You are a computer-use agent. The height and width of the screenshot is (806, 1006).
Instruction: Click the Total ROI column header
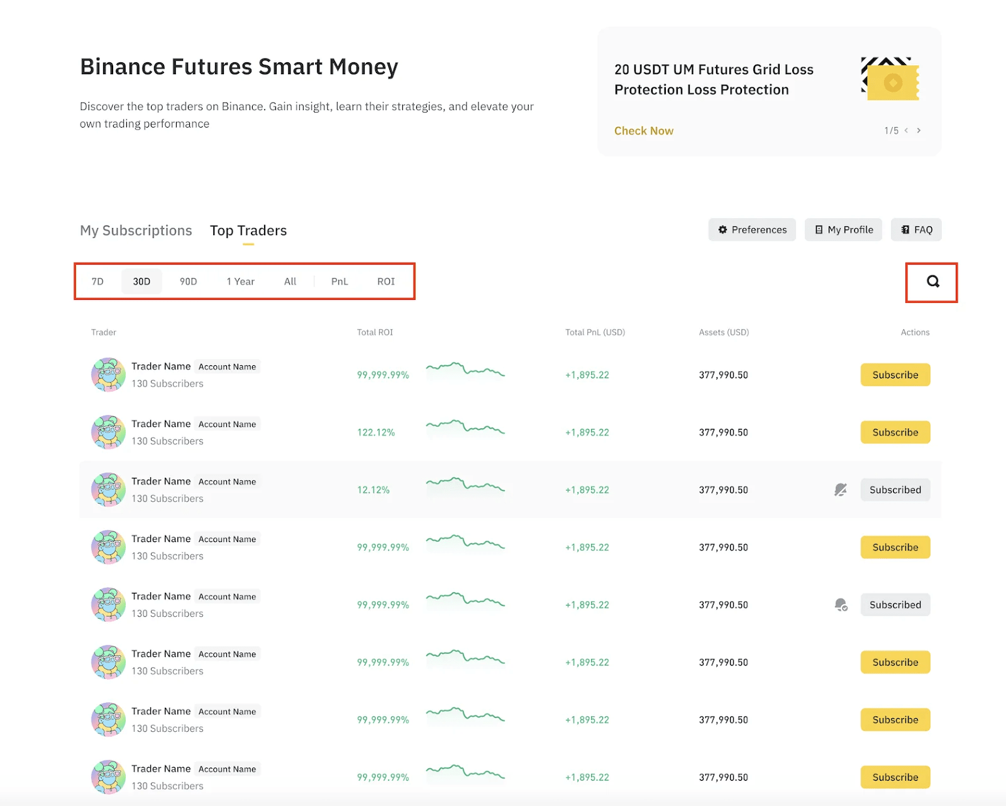375,332
